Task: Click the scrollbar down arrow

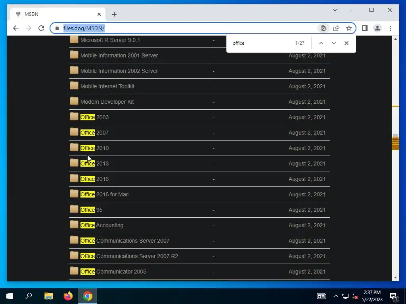Action: tap(395, 277)
